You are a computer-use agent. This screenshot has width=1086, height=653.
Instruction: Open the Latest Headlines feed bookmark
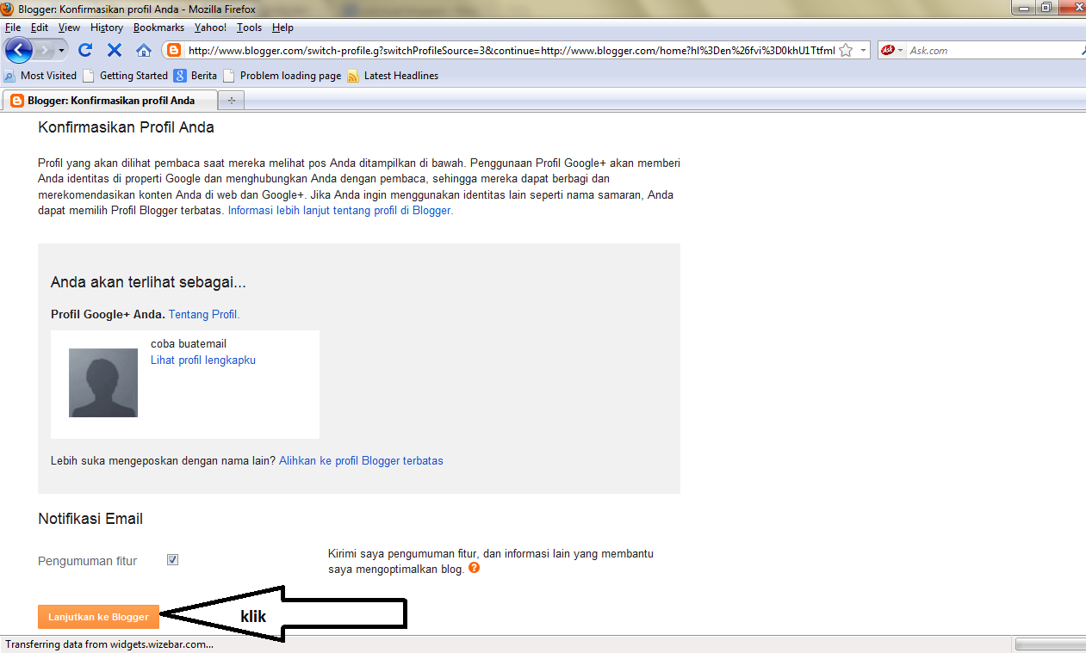tap(393, 76)
